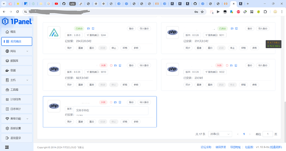
Task: Focus the 前往 page number input
Action: click(x=268, y=134)
